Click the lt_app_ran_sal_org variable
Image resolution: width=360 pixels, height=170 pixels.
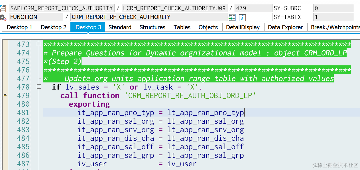click(206, 121)
